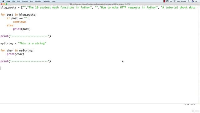Viewport: 200px width, 113px height.
Task: Open the File menu
Action: [14, 1]
